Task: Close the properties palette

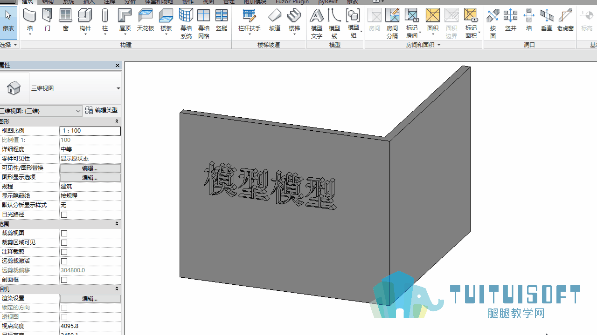Action: coord(118,66)
